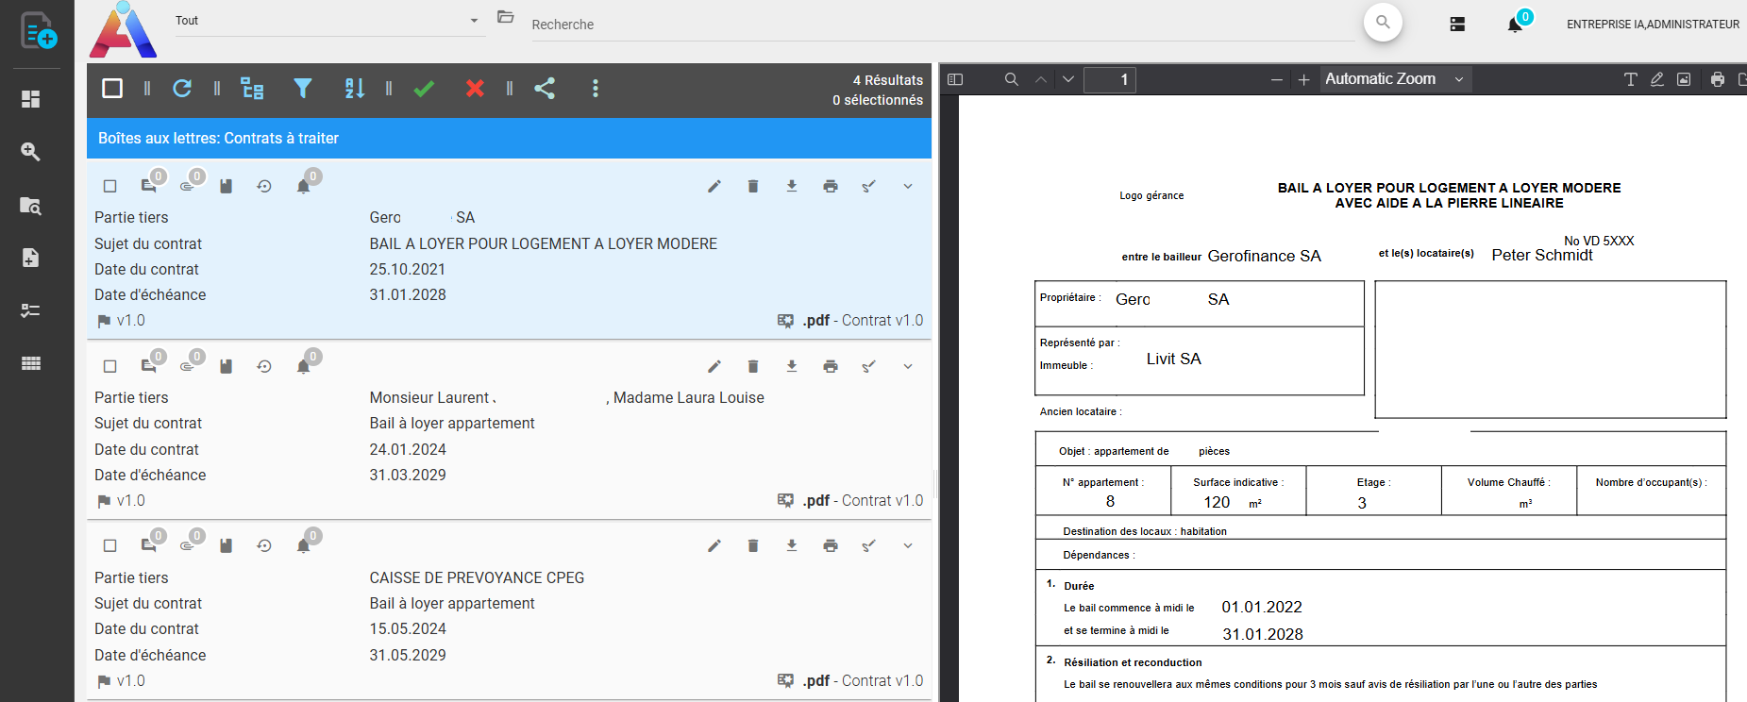Select the PDF draw annotation tool

[1656, 80]
